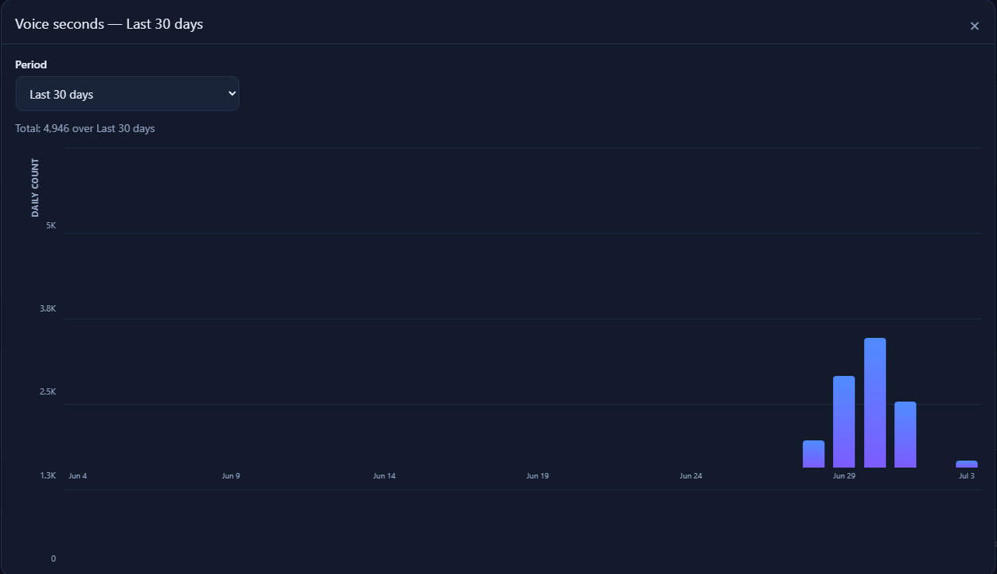Click the 5K y-axis tick label
The height and width of the screenshot is (574, 997).
(51, 225)
